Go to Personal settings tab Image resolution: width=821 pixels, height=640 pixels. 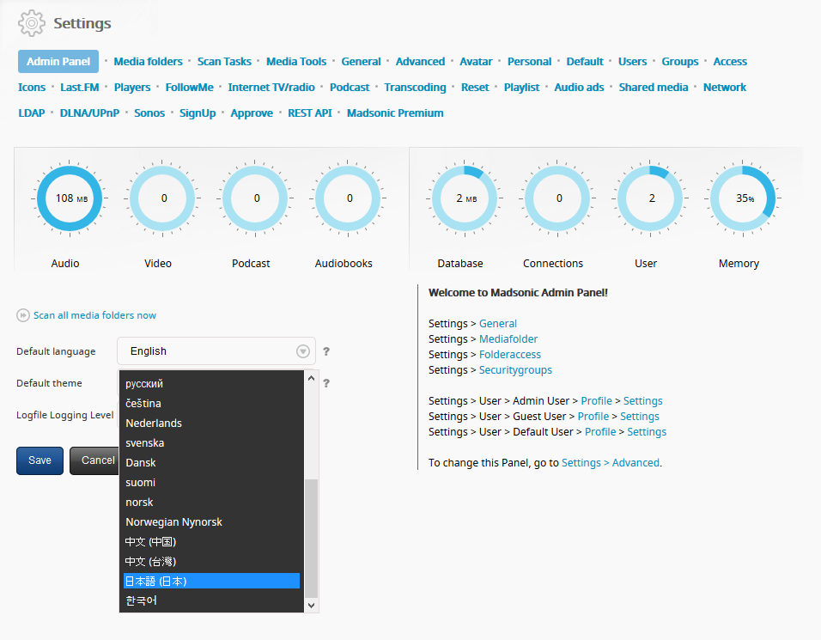coord(529,61)
